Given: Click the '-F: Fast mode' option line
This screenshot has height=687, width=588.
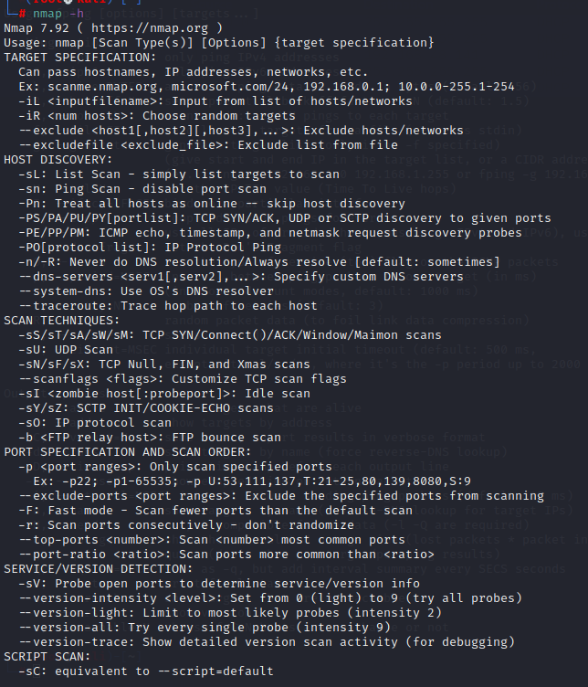Looking at the screenshot, I should [x=215, y=511].
